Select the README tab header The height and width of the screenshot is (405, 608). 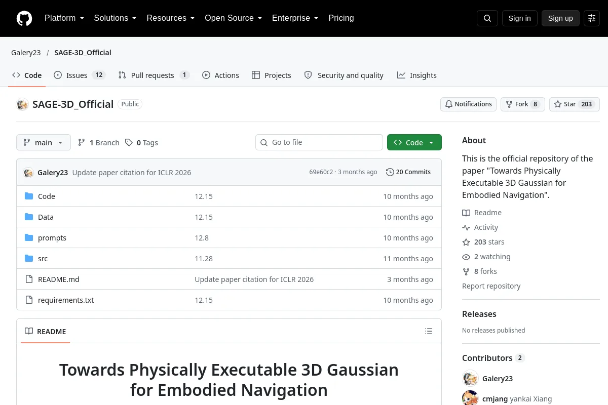pos(45,332)
